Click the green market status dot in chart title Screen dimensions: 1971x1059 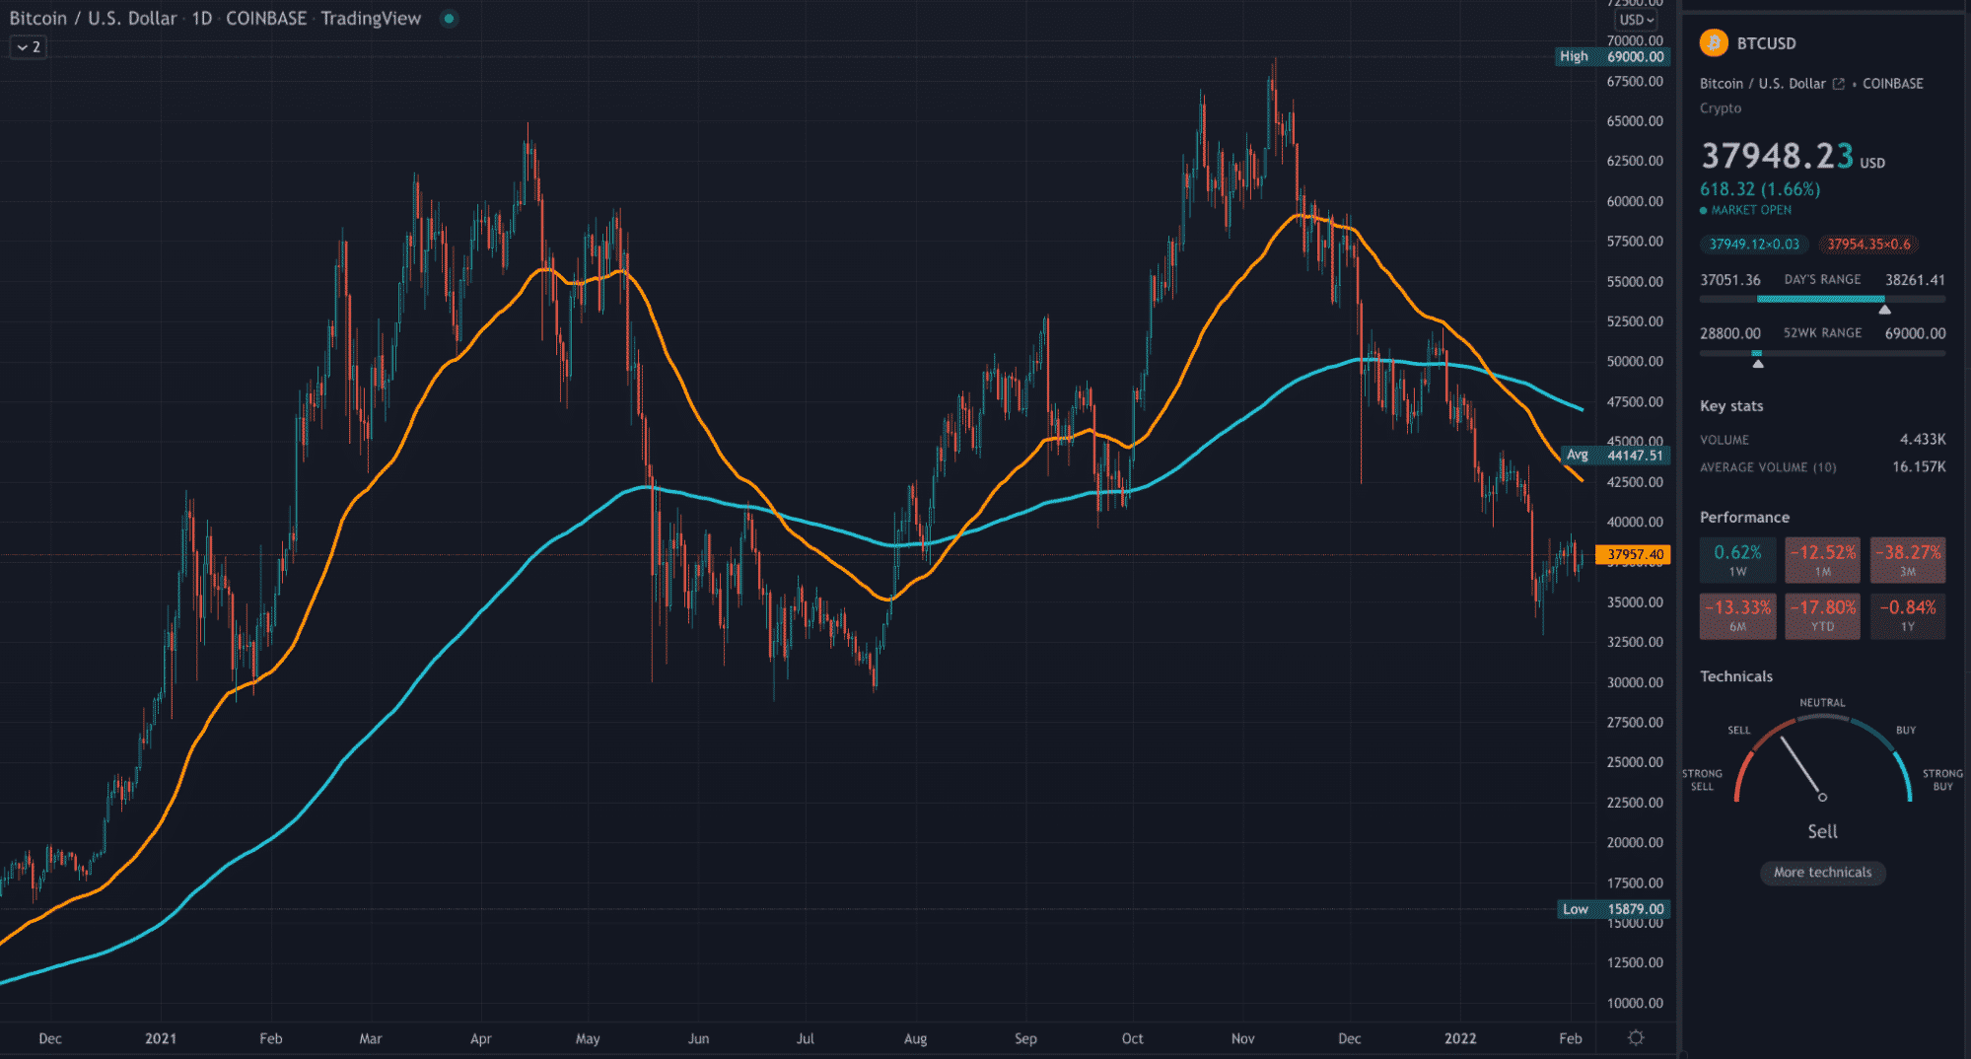click(x=449, y=19)
